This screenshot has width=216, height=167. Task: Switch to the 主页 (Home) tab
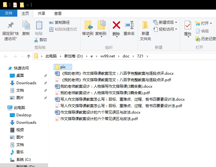[x=25, y=13]
